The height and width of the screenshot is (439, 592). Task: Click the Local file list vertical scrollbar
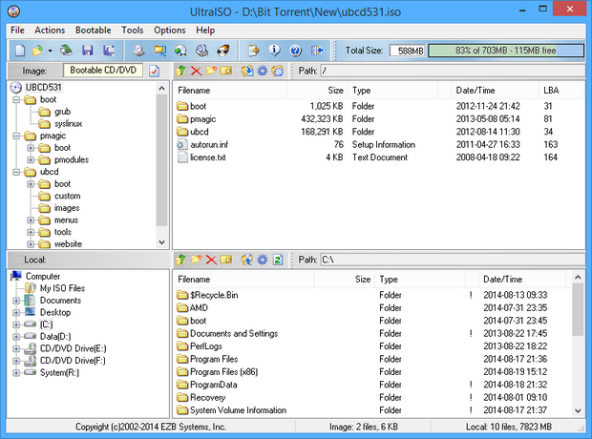(578, 309)
